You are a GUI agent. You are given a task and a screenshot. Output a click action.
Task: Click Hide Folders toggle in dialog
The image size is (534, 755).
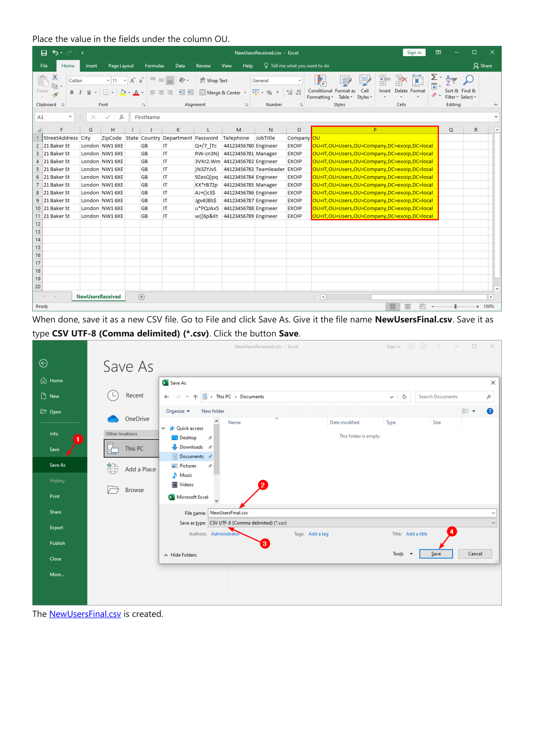click(181, 555)
